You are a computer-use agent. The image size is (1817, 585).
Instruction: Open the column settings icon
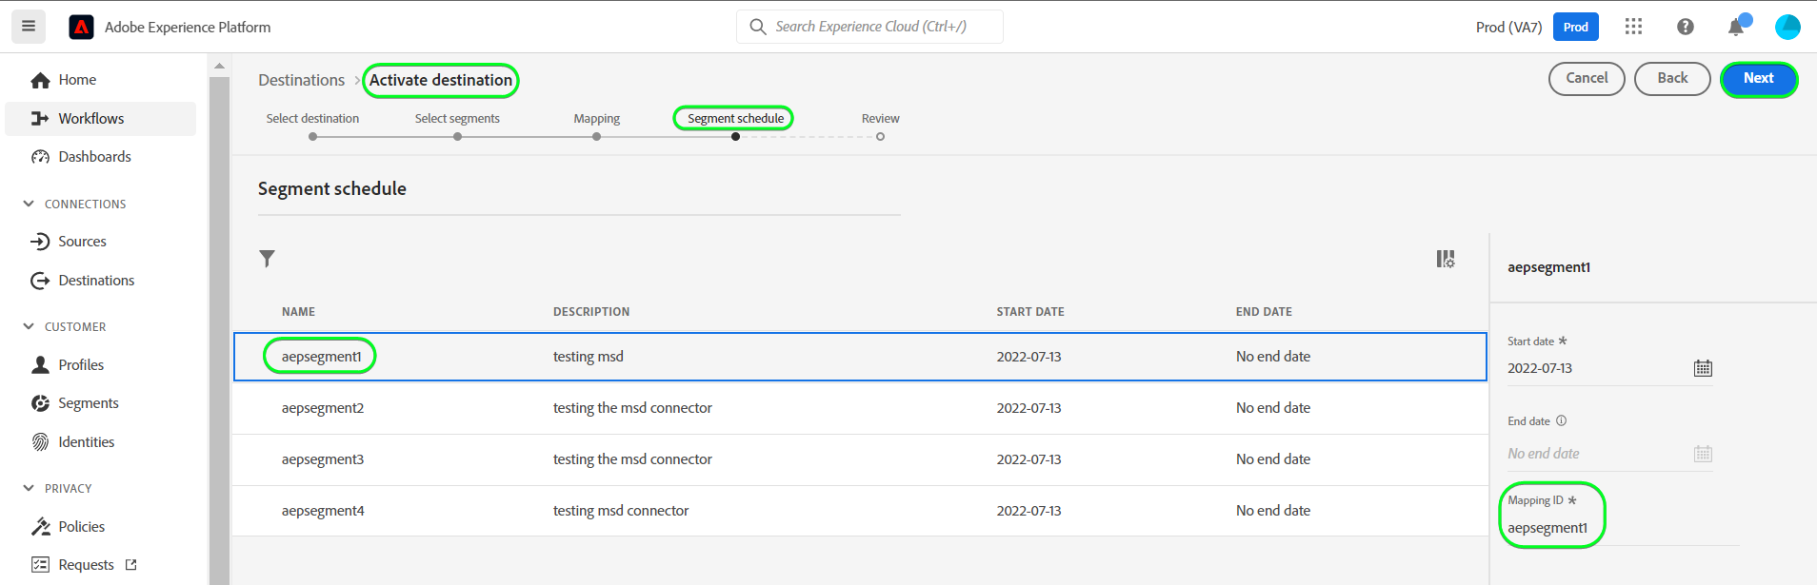(x=1445, y=259)
